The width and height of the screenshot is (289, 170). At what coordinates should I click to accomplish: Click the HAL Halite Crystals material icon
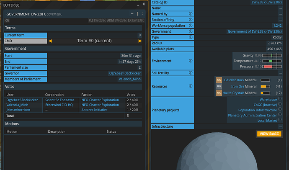point(219,93)
